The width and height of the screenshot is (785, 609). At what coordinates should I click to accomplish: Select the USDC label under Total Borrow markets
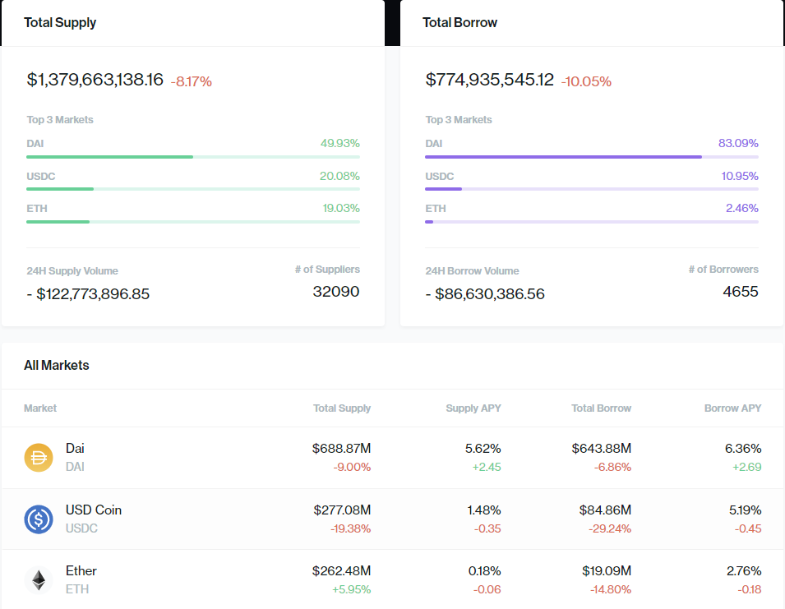tap(440, 176)
